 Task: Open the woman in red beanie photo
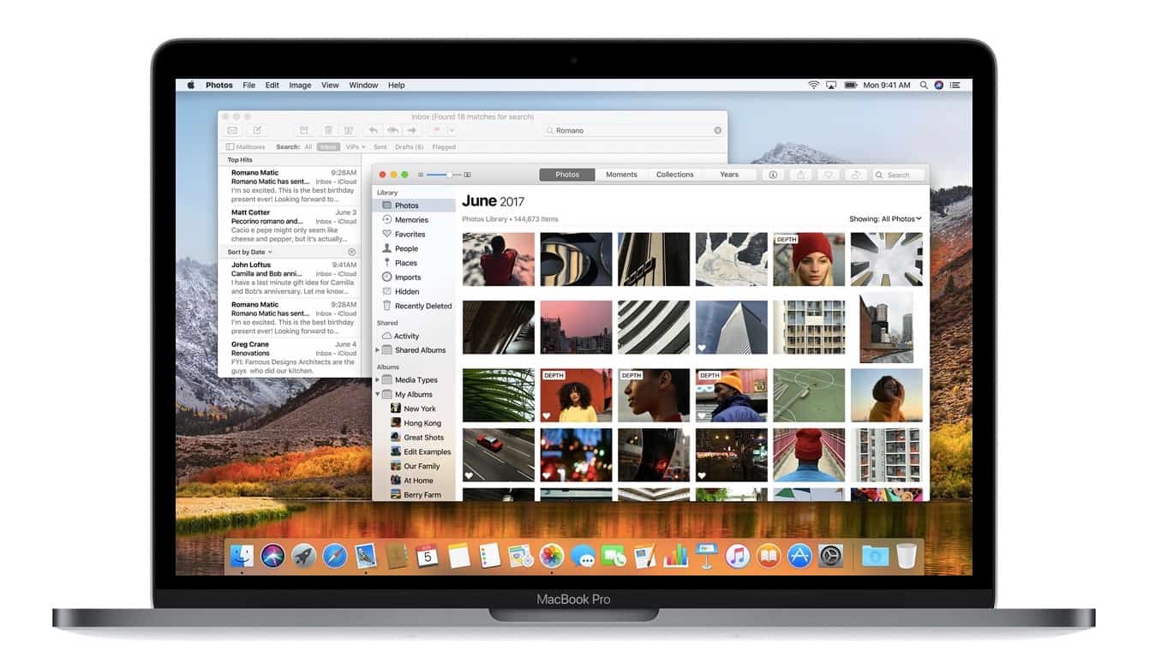(809, 259)
